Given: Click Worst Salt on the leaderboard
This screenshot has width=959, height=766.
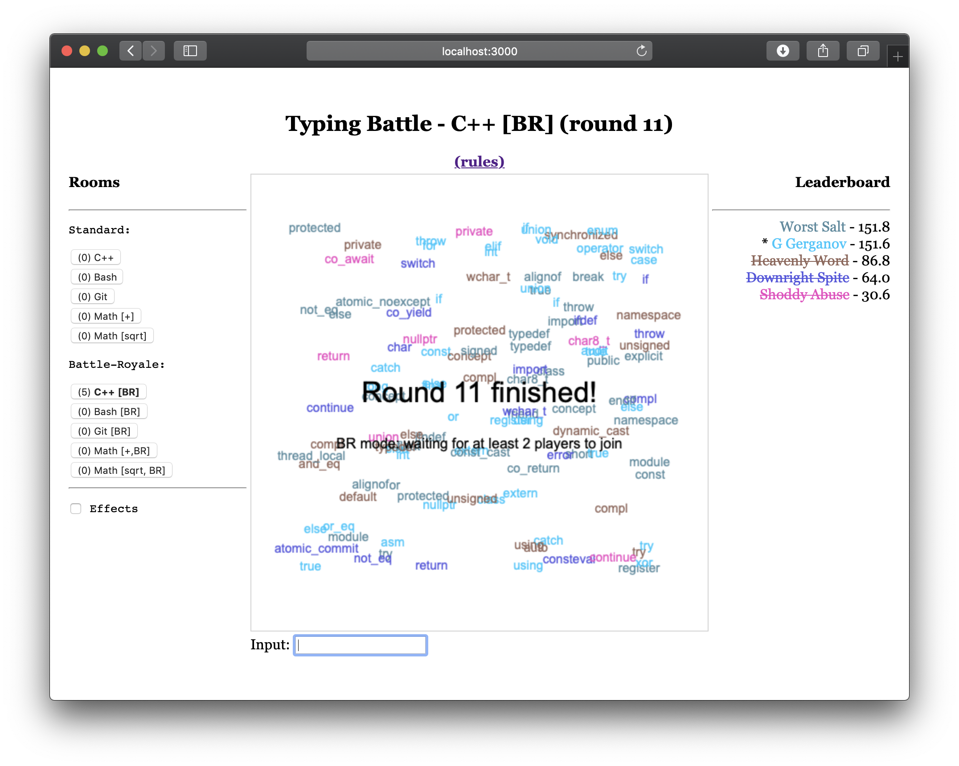Looking at the screenshot, I should pos(812,227).
